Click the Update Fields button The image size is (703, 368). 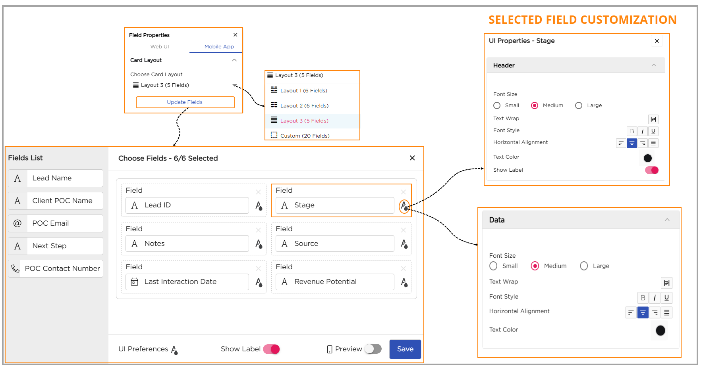click(x=185, y=102)
